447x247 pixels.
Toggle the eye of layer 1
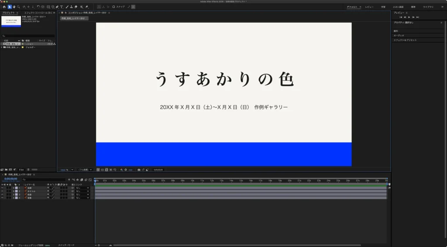pyautogui.click(x=2, y=188)
